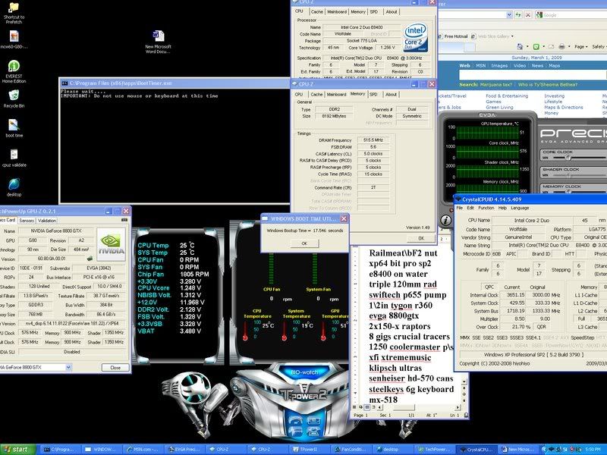607x455 pixels.
Task: Switch to EVGA Precision taskbar button
Action: pyautogui.click(x=184, y=450)
